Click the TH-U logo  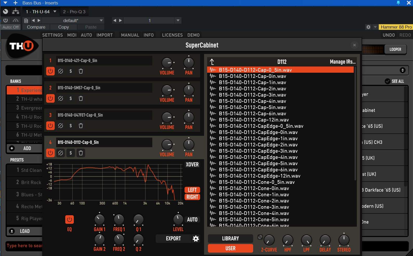(22, 46)
